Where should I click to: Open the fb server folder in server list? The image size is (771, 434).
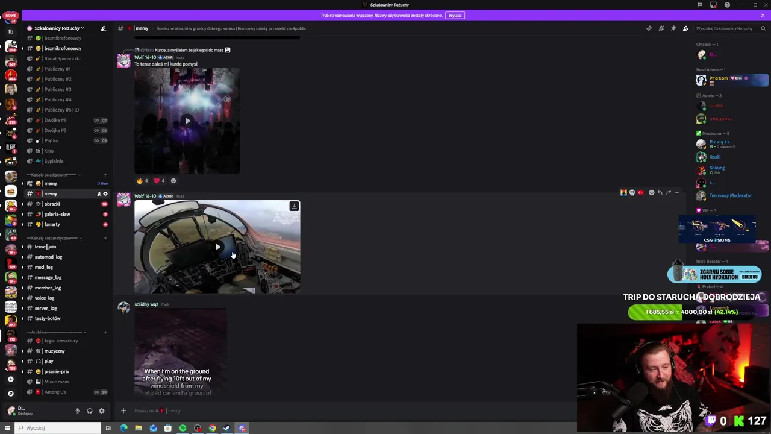coord(10,31)
